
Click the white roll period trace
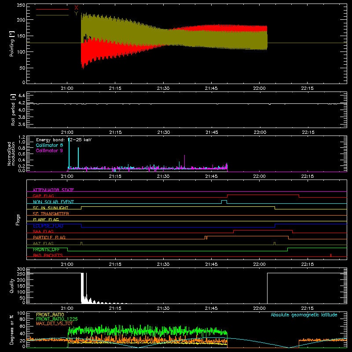187,104
